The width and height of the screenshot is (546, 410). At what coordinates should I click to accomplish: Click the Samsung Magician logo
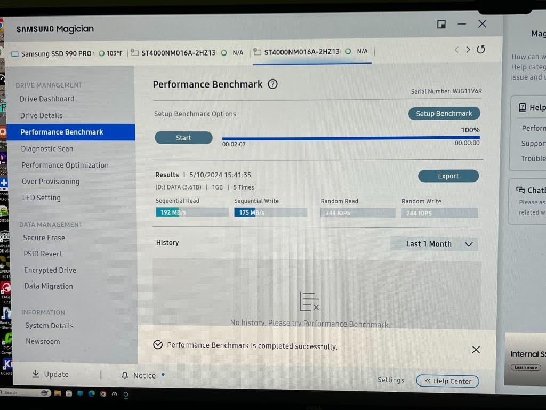click(x=55, y=29)
